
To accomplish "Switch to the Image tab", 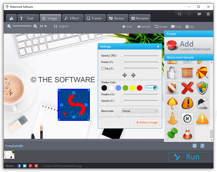I will point(51,18).
